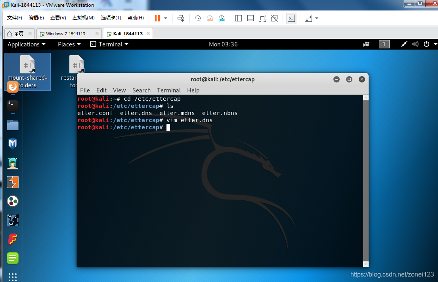Launch Burp Suite from the dock
This screenshot has height=282, width=438.
click(x=13, y=182)
